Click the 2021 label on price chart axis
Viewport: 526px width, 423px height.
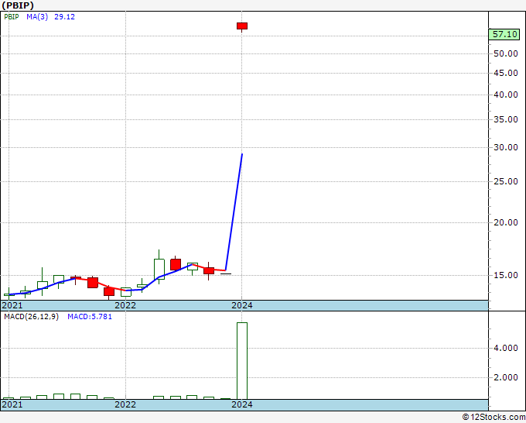12,305
